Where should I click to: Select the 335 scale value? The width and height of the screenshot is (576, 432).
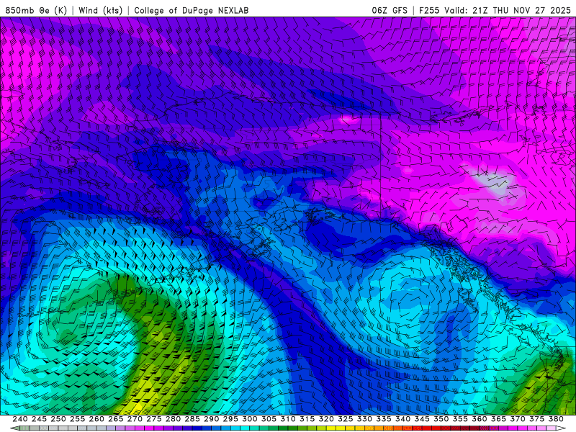coord(384,419)
